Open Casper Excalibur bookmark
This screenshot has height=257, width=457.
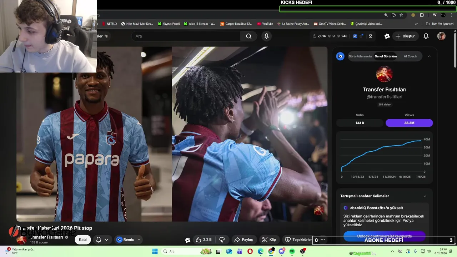click(x=236, y=24)
